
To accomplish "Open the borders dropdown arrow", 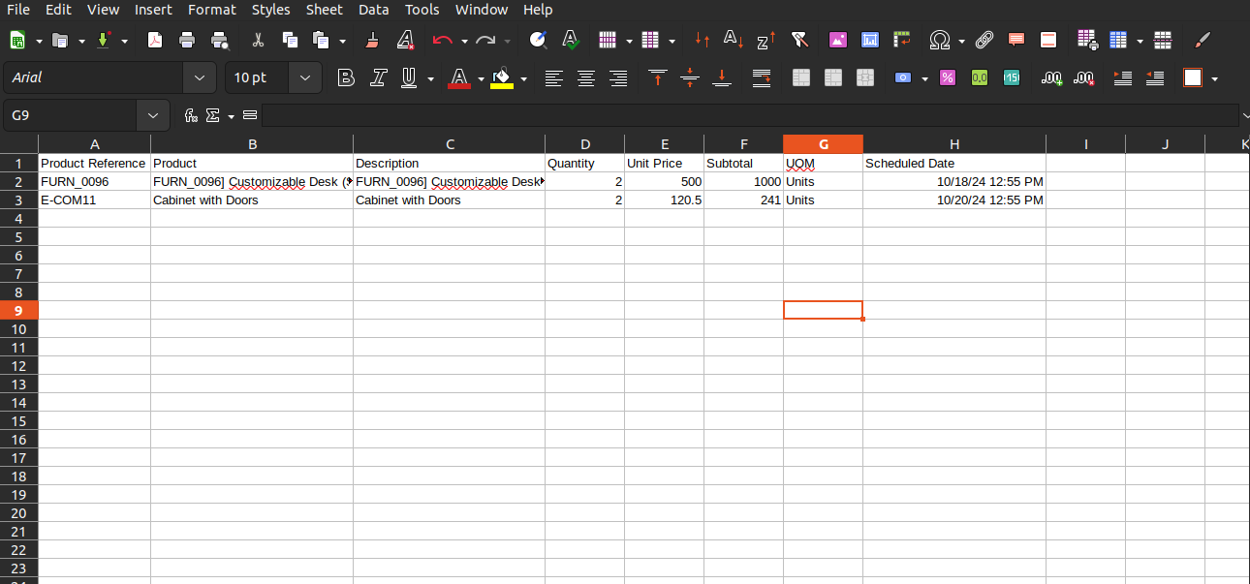I will (1214, 78).
